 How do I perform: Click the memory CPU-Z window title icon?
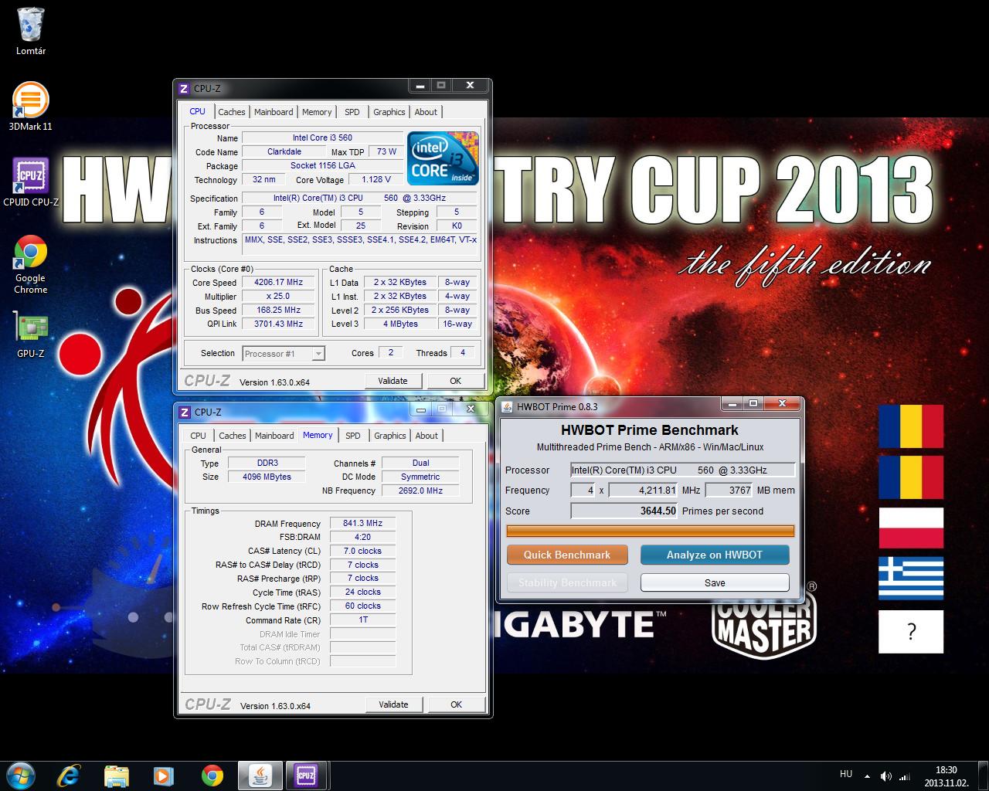coord(185,412)
